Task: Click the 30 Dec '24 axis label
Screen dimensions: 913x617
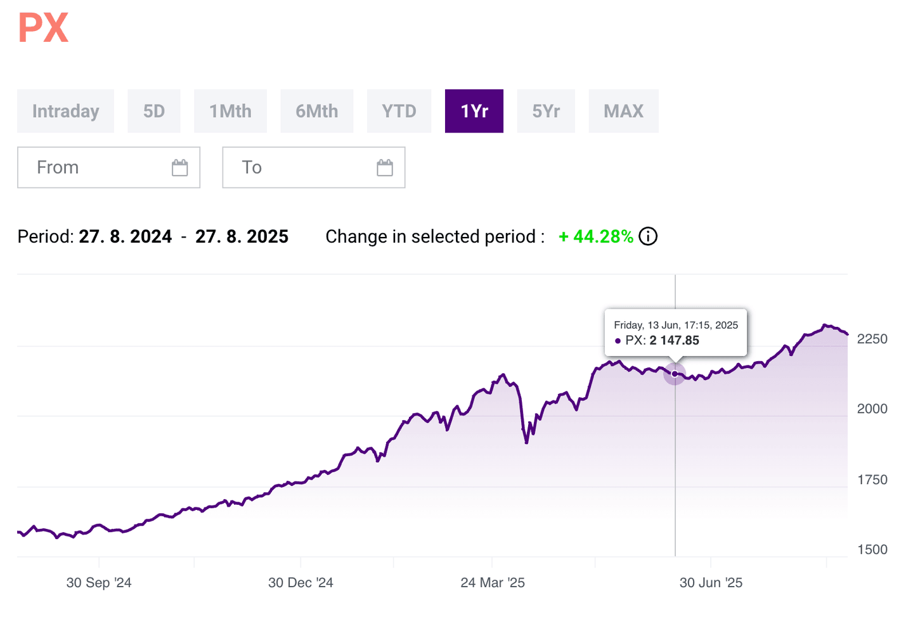Action: (301, 583)
